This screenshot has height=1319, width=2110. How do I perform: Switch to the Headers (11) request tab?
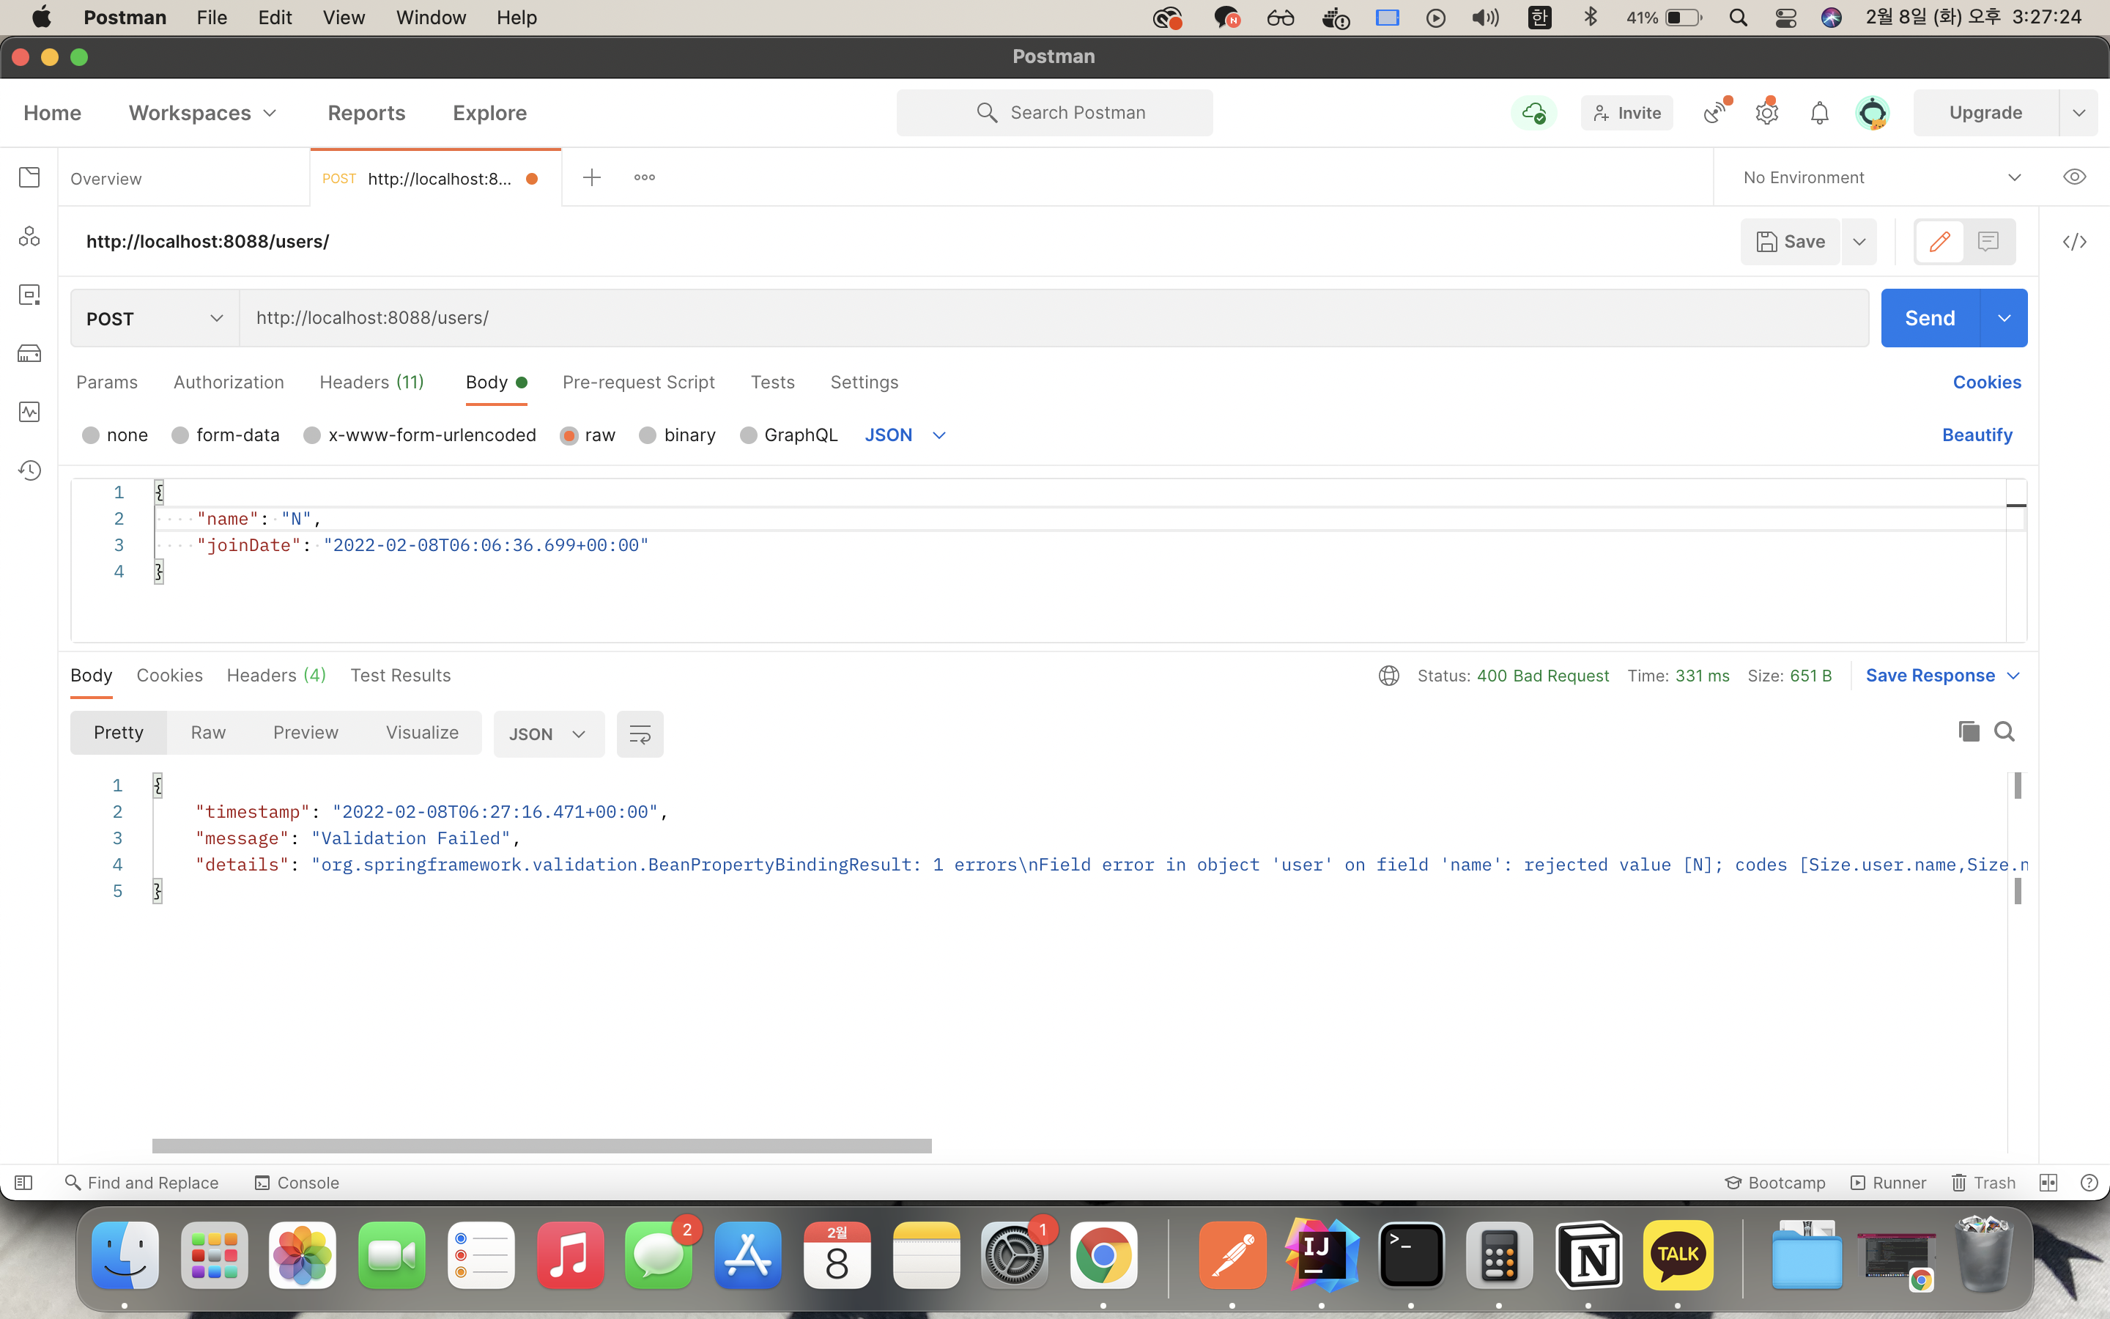tap(371, 382)
